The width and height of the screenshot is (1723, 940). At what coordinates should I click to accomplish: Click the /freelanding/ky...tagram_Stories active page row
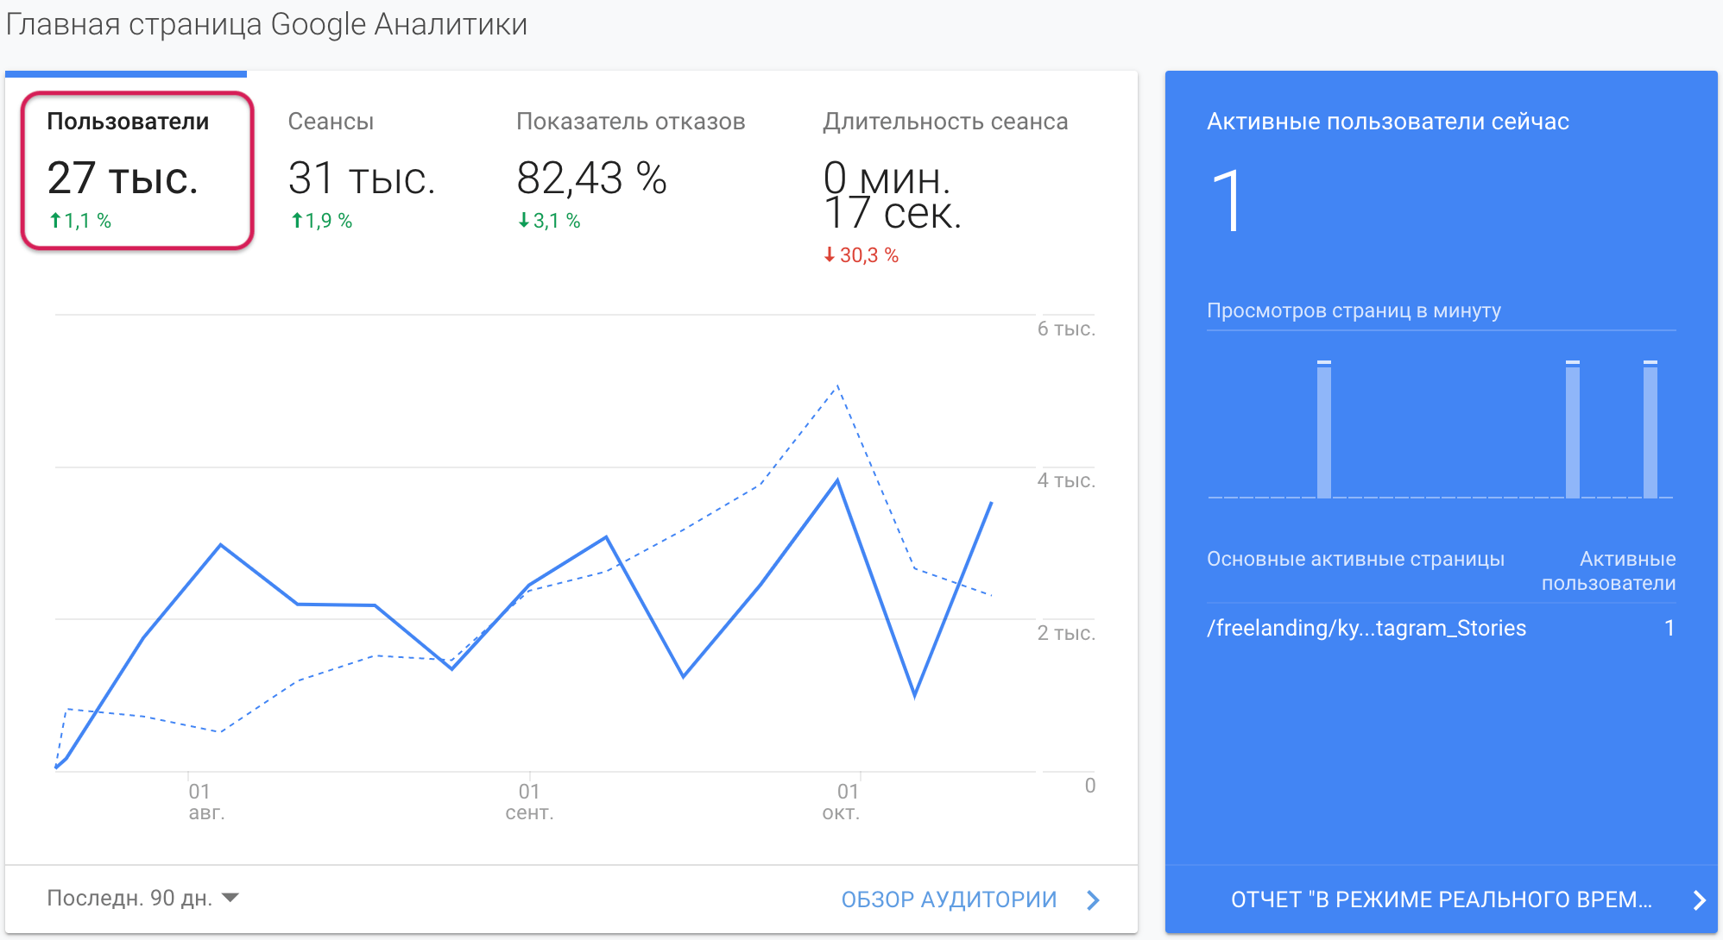1366,628
